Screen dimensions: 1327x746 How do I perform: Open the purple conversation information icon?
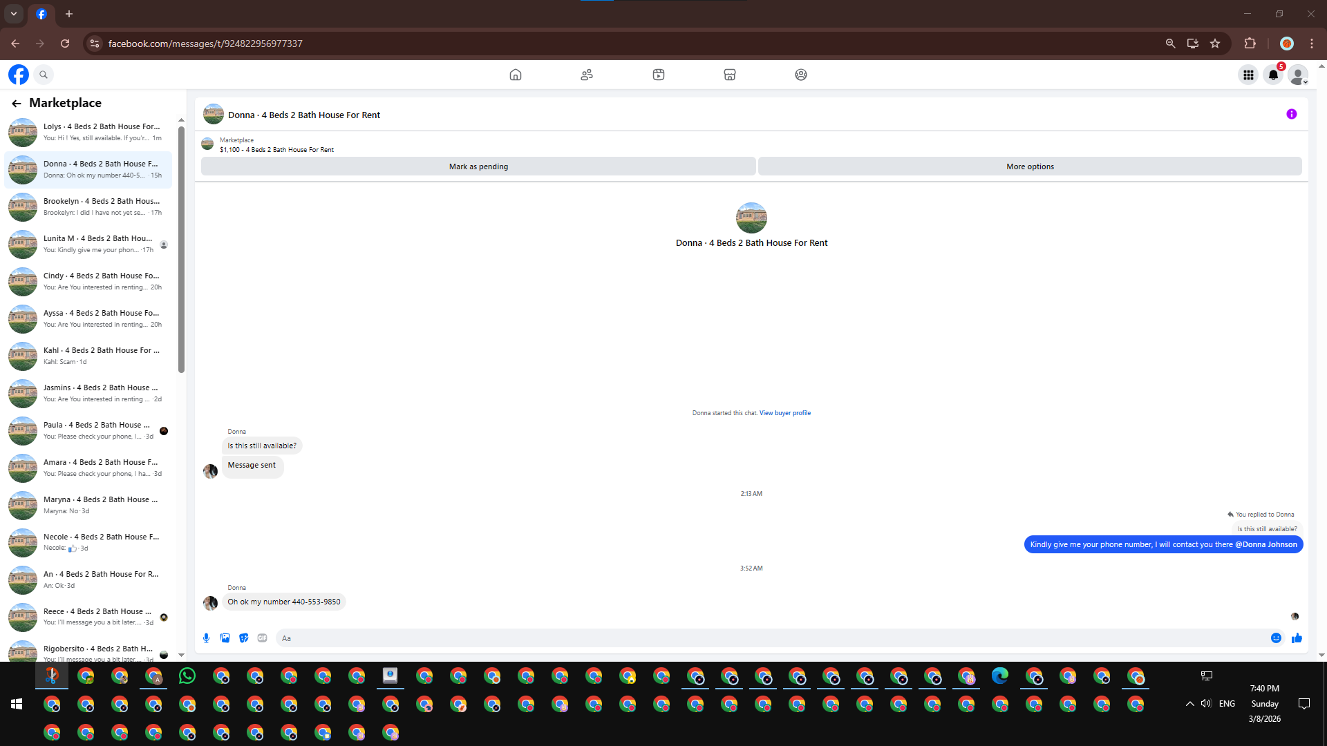coord(1291,115)
